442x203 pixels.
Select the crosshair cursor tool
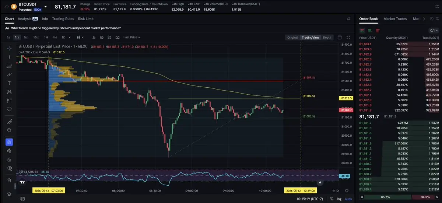point(9,48)
